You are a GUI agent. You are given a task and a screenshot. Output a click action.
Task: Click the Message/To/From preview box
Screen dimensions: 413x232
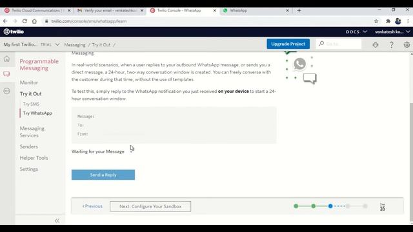tap(174, 125)
